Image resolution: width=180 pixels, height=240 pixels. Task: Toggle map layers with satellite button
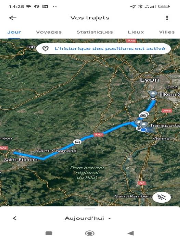tap(162, 197)
